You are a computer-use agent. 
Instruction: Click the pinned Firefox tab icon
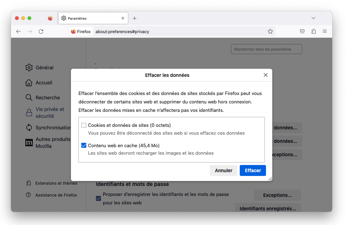(x=50, y=18)
